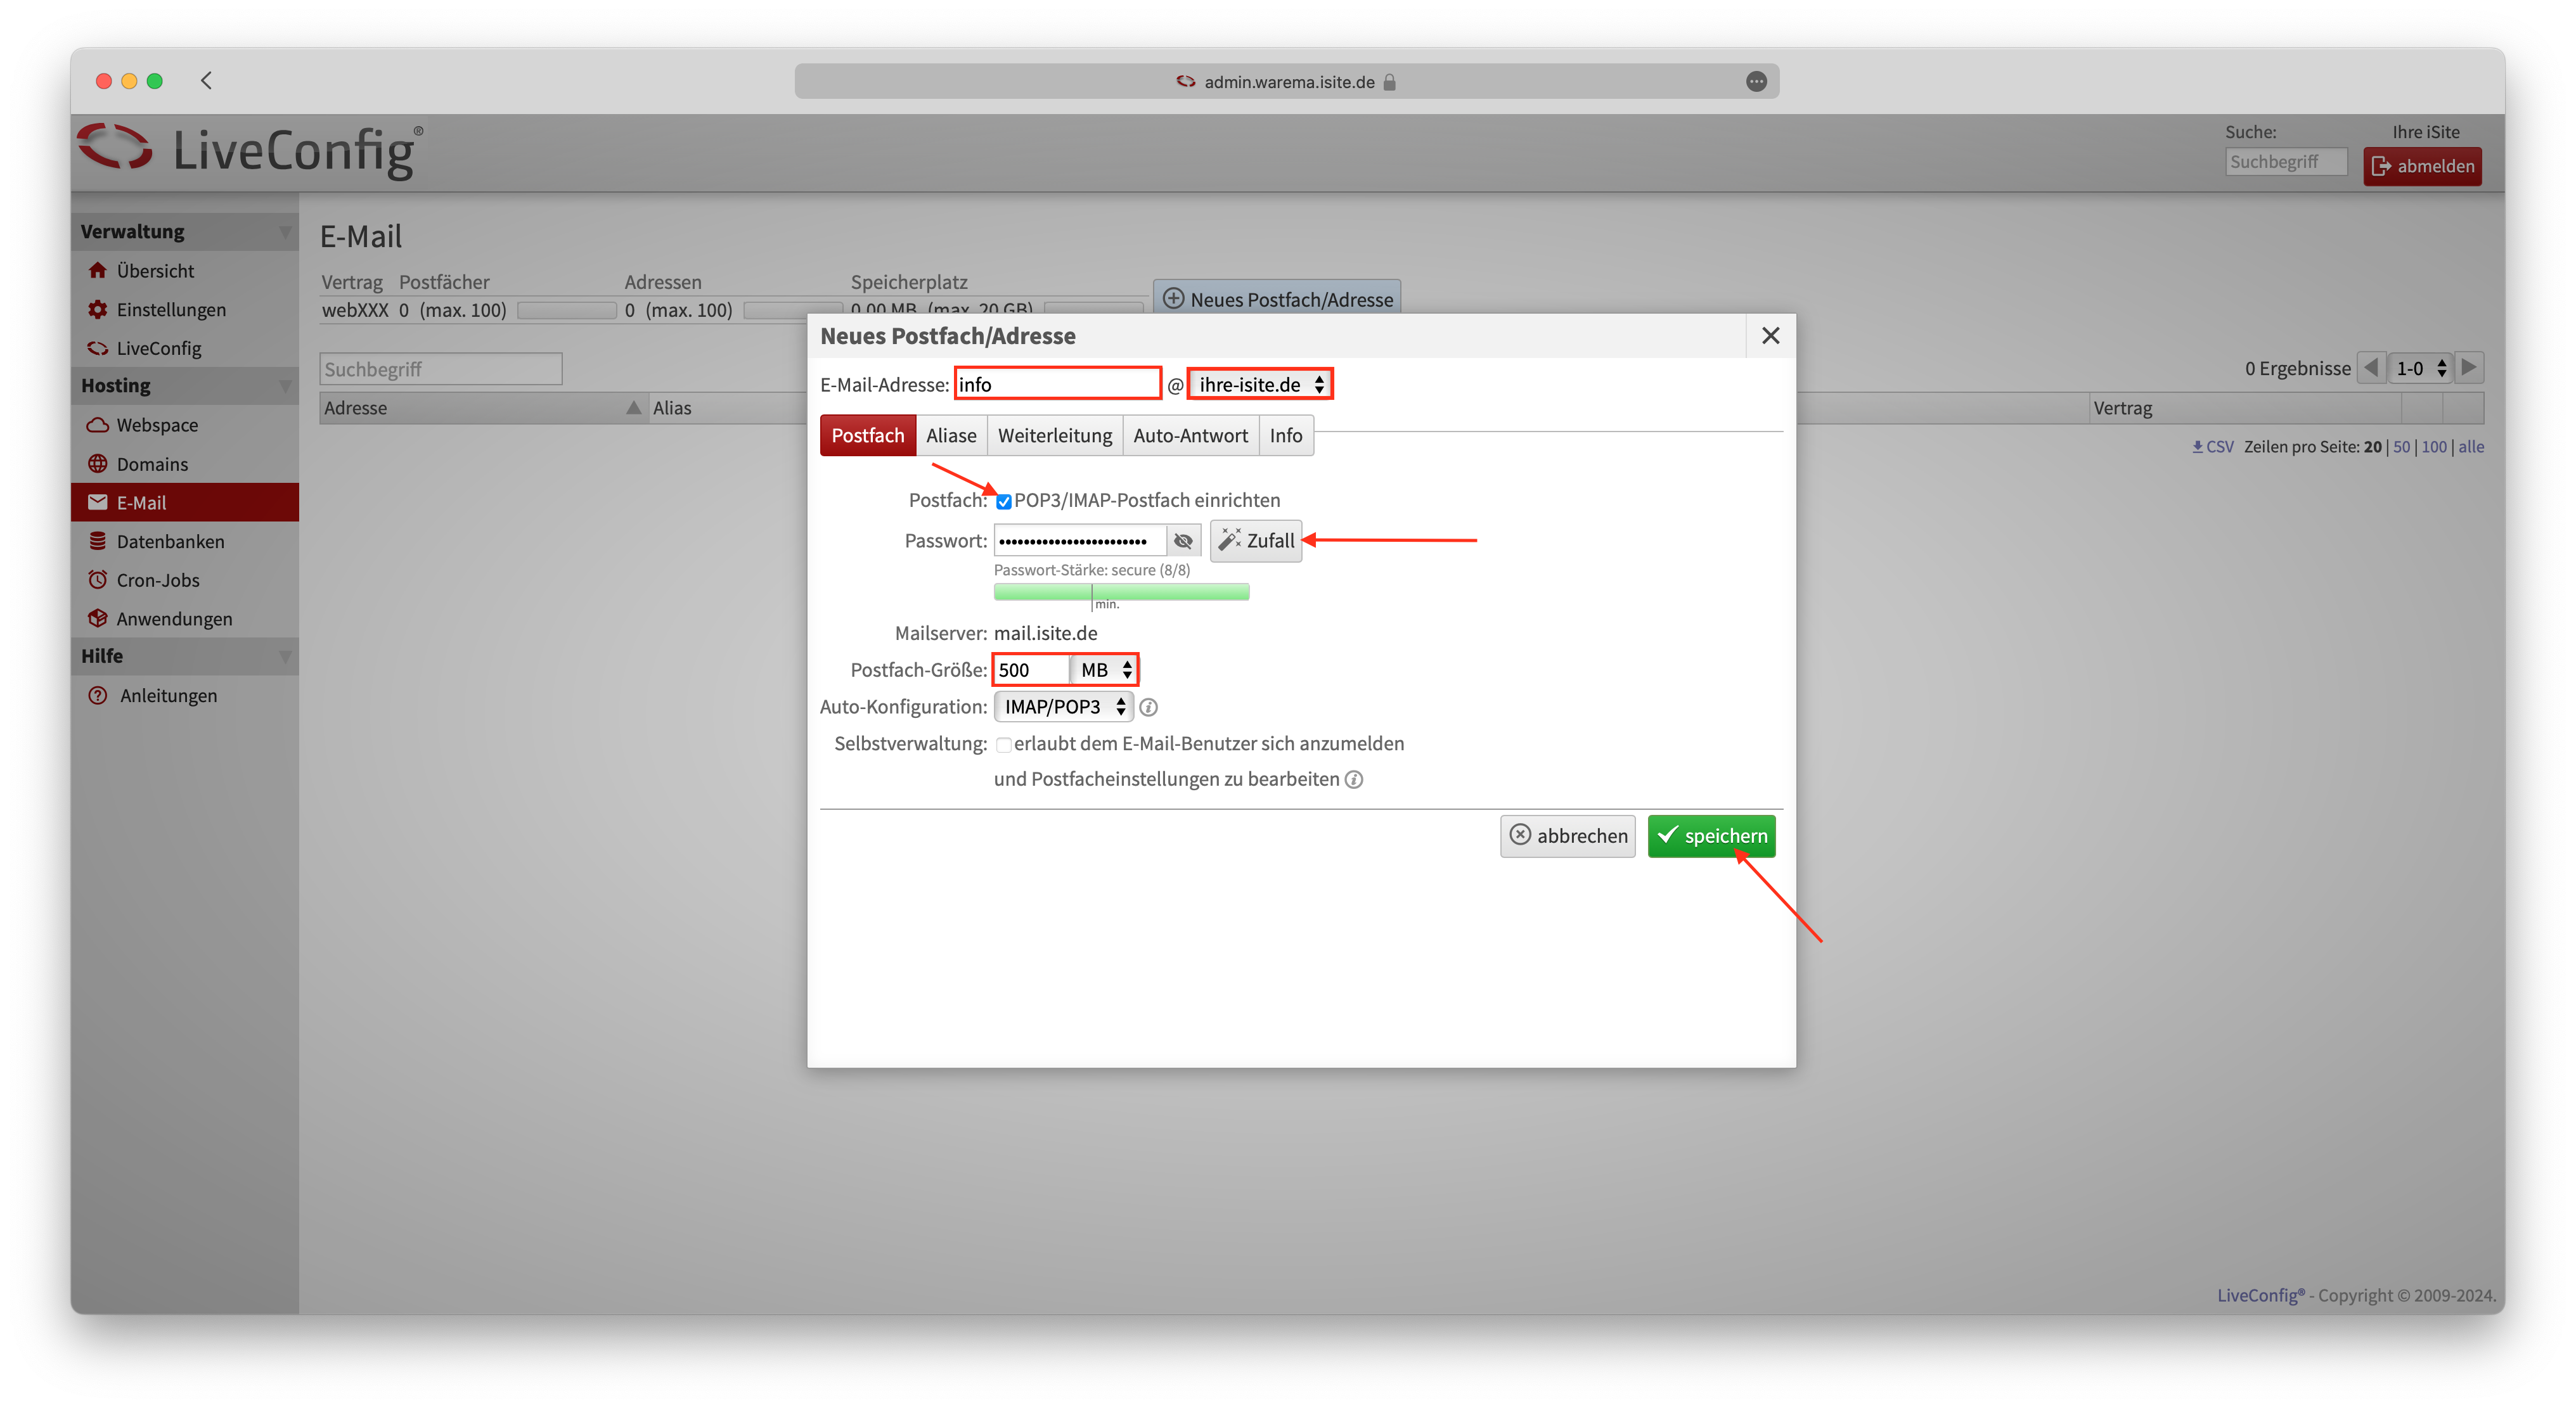Toggle password visibility eye icon
This screenshot has width=2576, height=1408.
tap(1183, 541)
